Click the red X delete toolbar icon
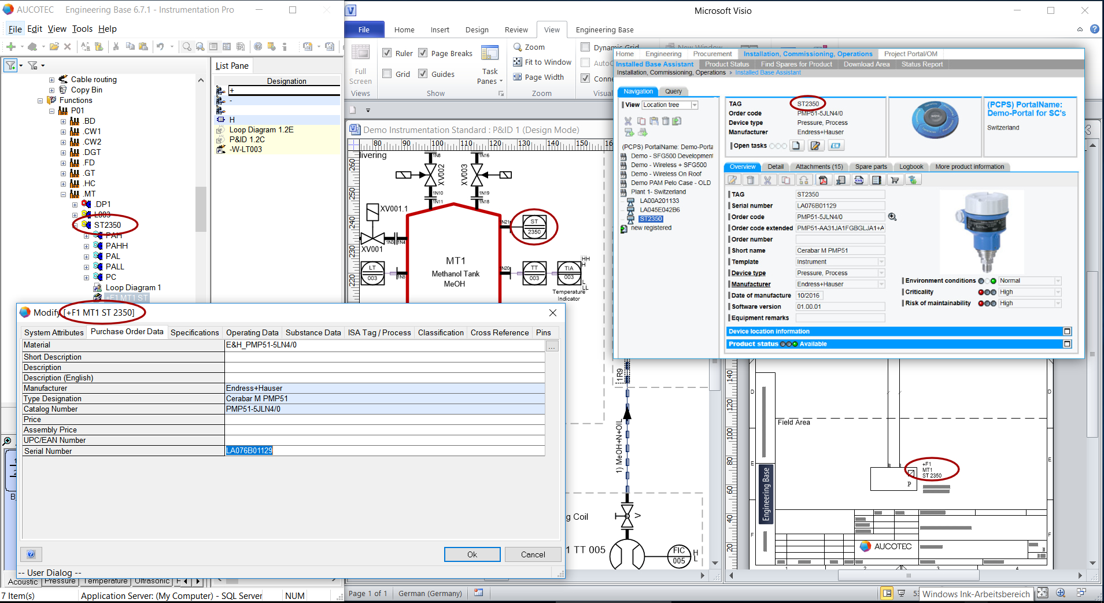The image size is (1104, 603). click(x=67, y=47)
